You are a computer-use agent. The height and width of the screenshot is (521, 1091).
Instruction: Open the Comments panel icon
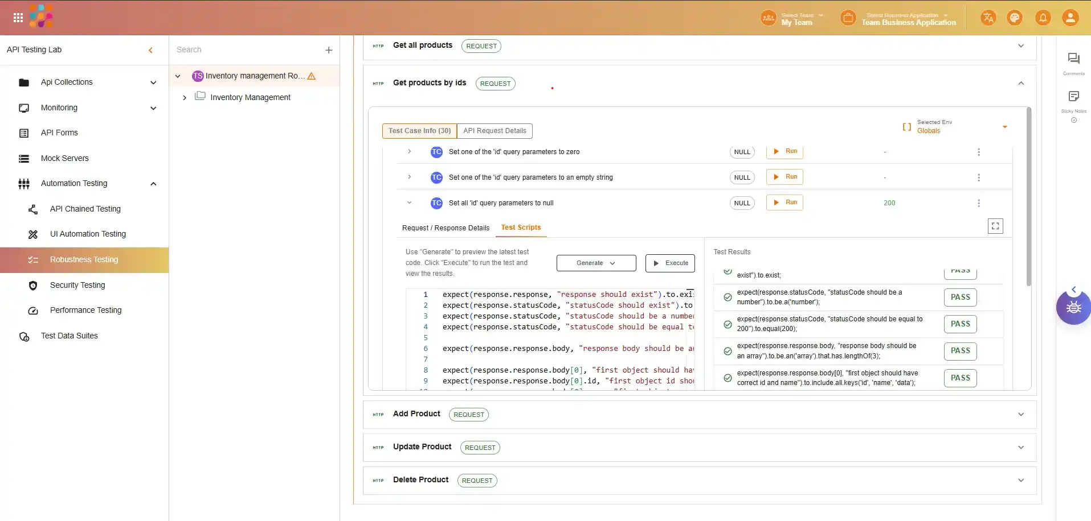click(1073, 59)
